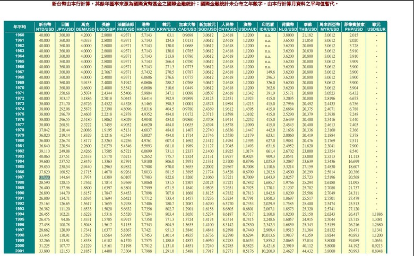The width and height of the screenshot is (414, 256).
Task: Click the AUD value 0.5176 for 2001
Action: point(248,251)
